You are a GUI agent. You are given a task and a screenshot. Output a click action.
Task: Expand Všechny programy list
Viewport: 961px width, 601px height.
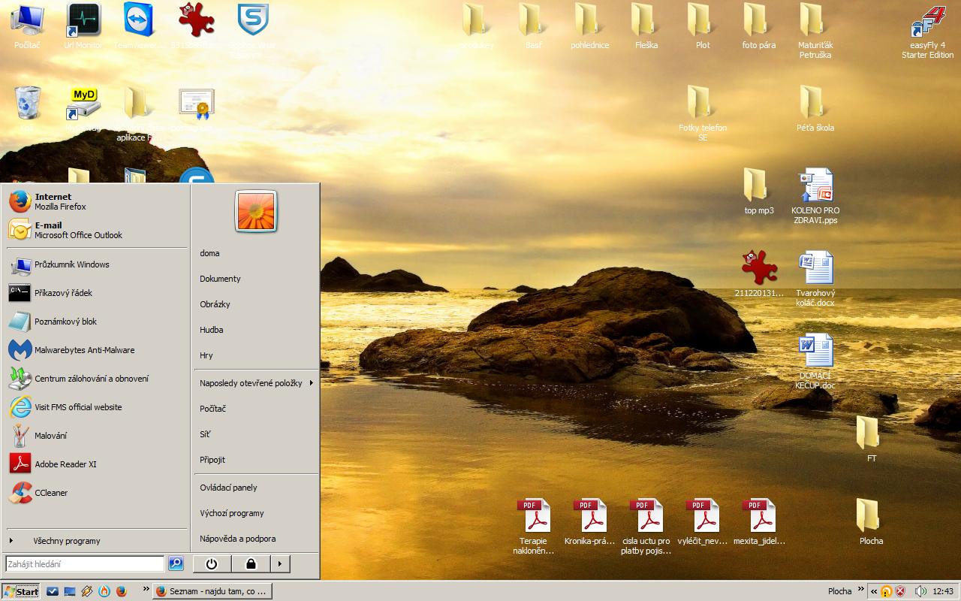66,541
